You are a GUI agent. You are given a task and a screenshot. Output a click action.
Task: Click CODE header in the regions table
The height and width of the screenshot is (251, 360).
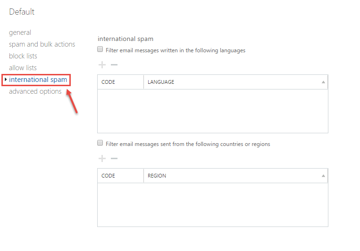tap(120, 176)
